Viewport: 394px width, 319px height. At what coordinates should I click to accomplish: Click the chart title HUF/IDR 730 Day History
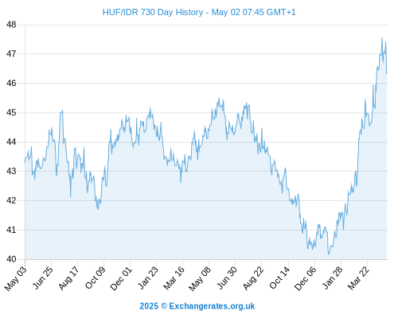[153, 12]
